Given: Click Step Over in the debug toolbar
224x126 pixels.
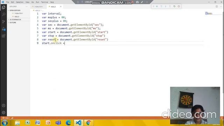Looking at the screenshot, I should coord(161,6).
